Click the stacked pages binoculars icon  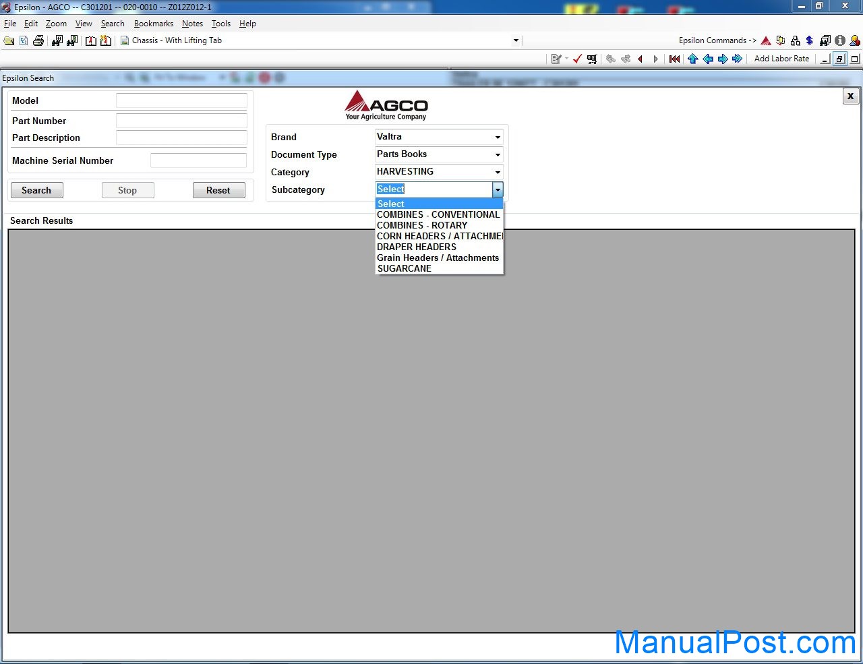click(x=825, y=40)
